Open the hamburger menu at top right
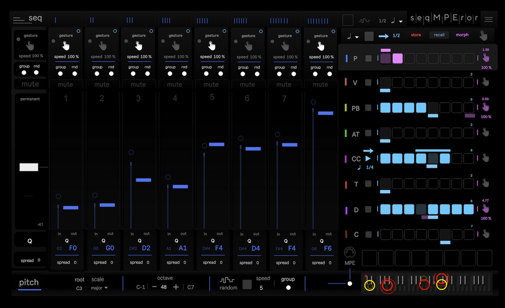505x308 pixels. tap(488, 19)
